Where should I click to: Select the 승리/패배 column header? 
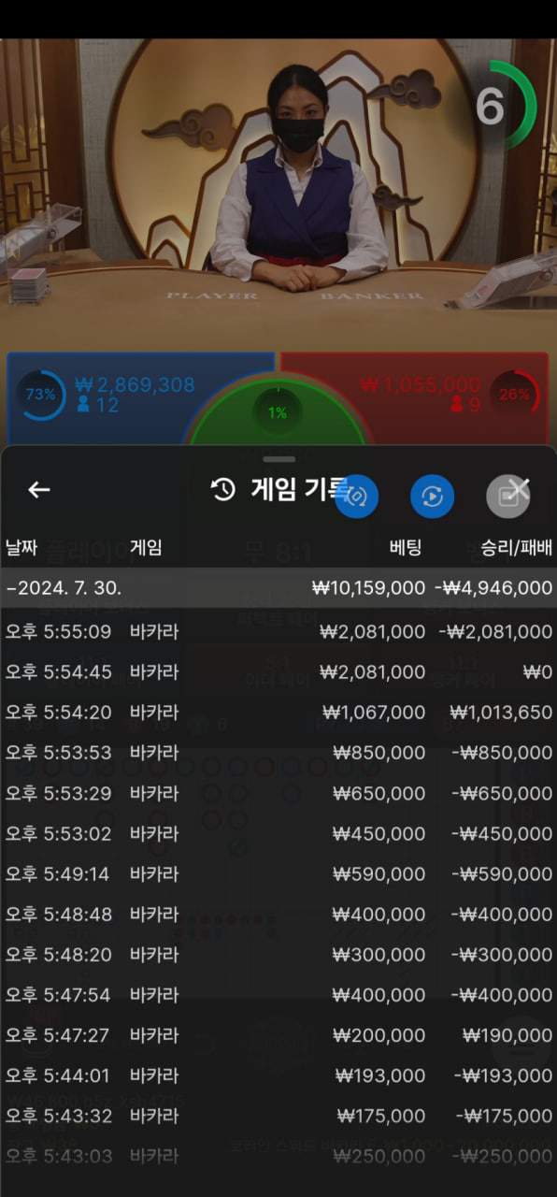point(517,547)
